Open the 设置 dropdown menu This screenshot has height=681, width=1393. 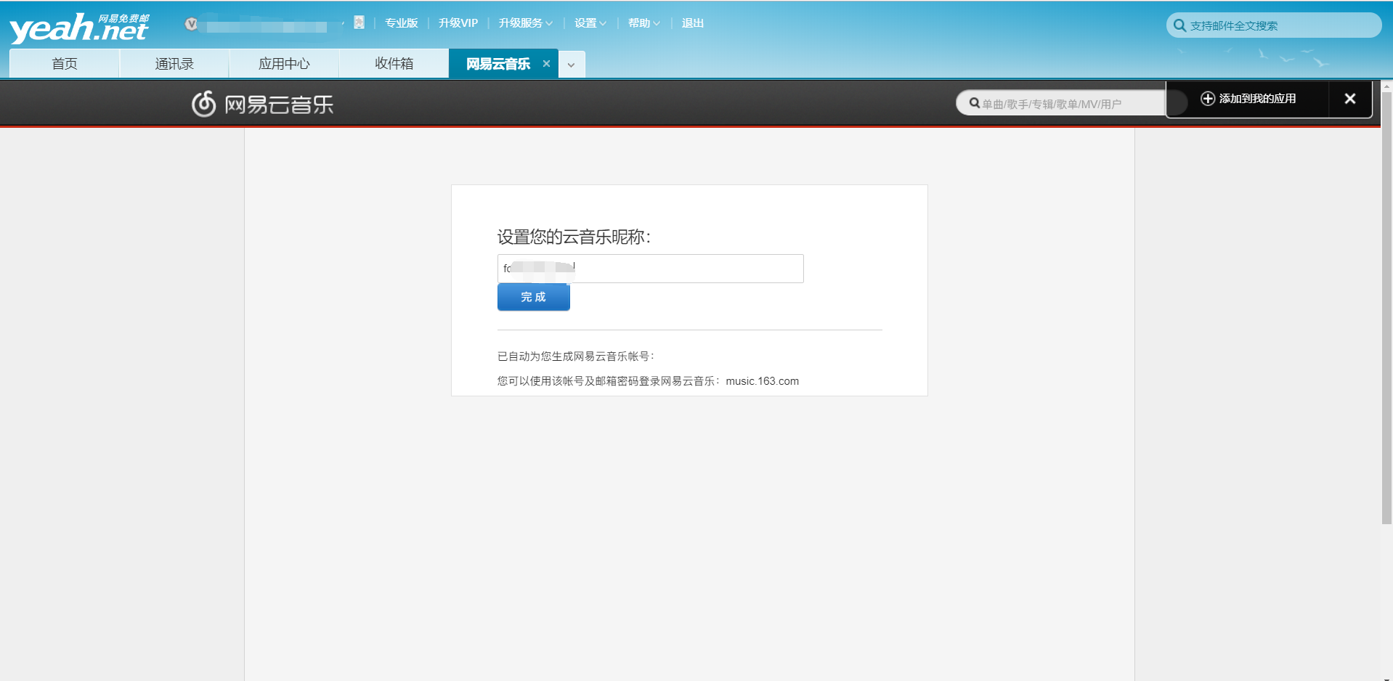click(590, 23)
